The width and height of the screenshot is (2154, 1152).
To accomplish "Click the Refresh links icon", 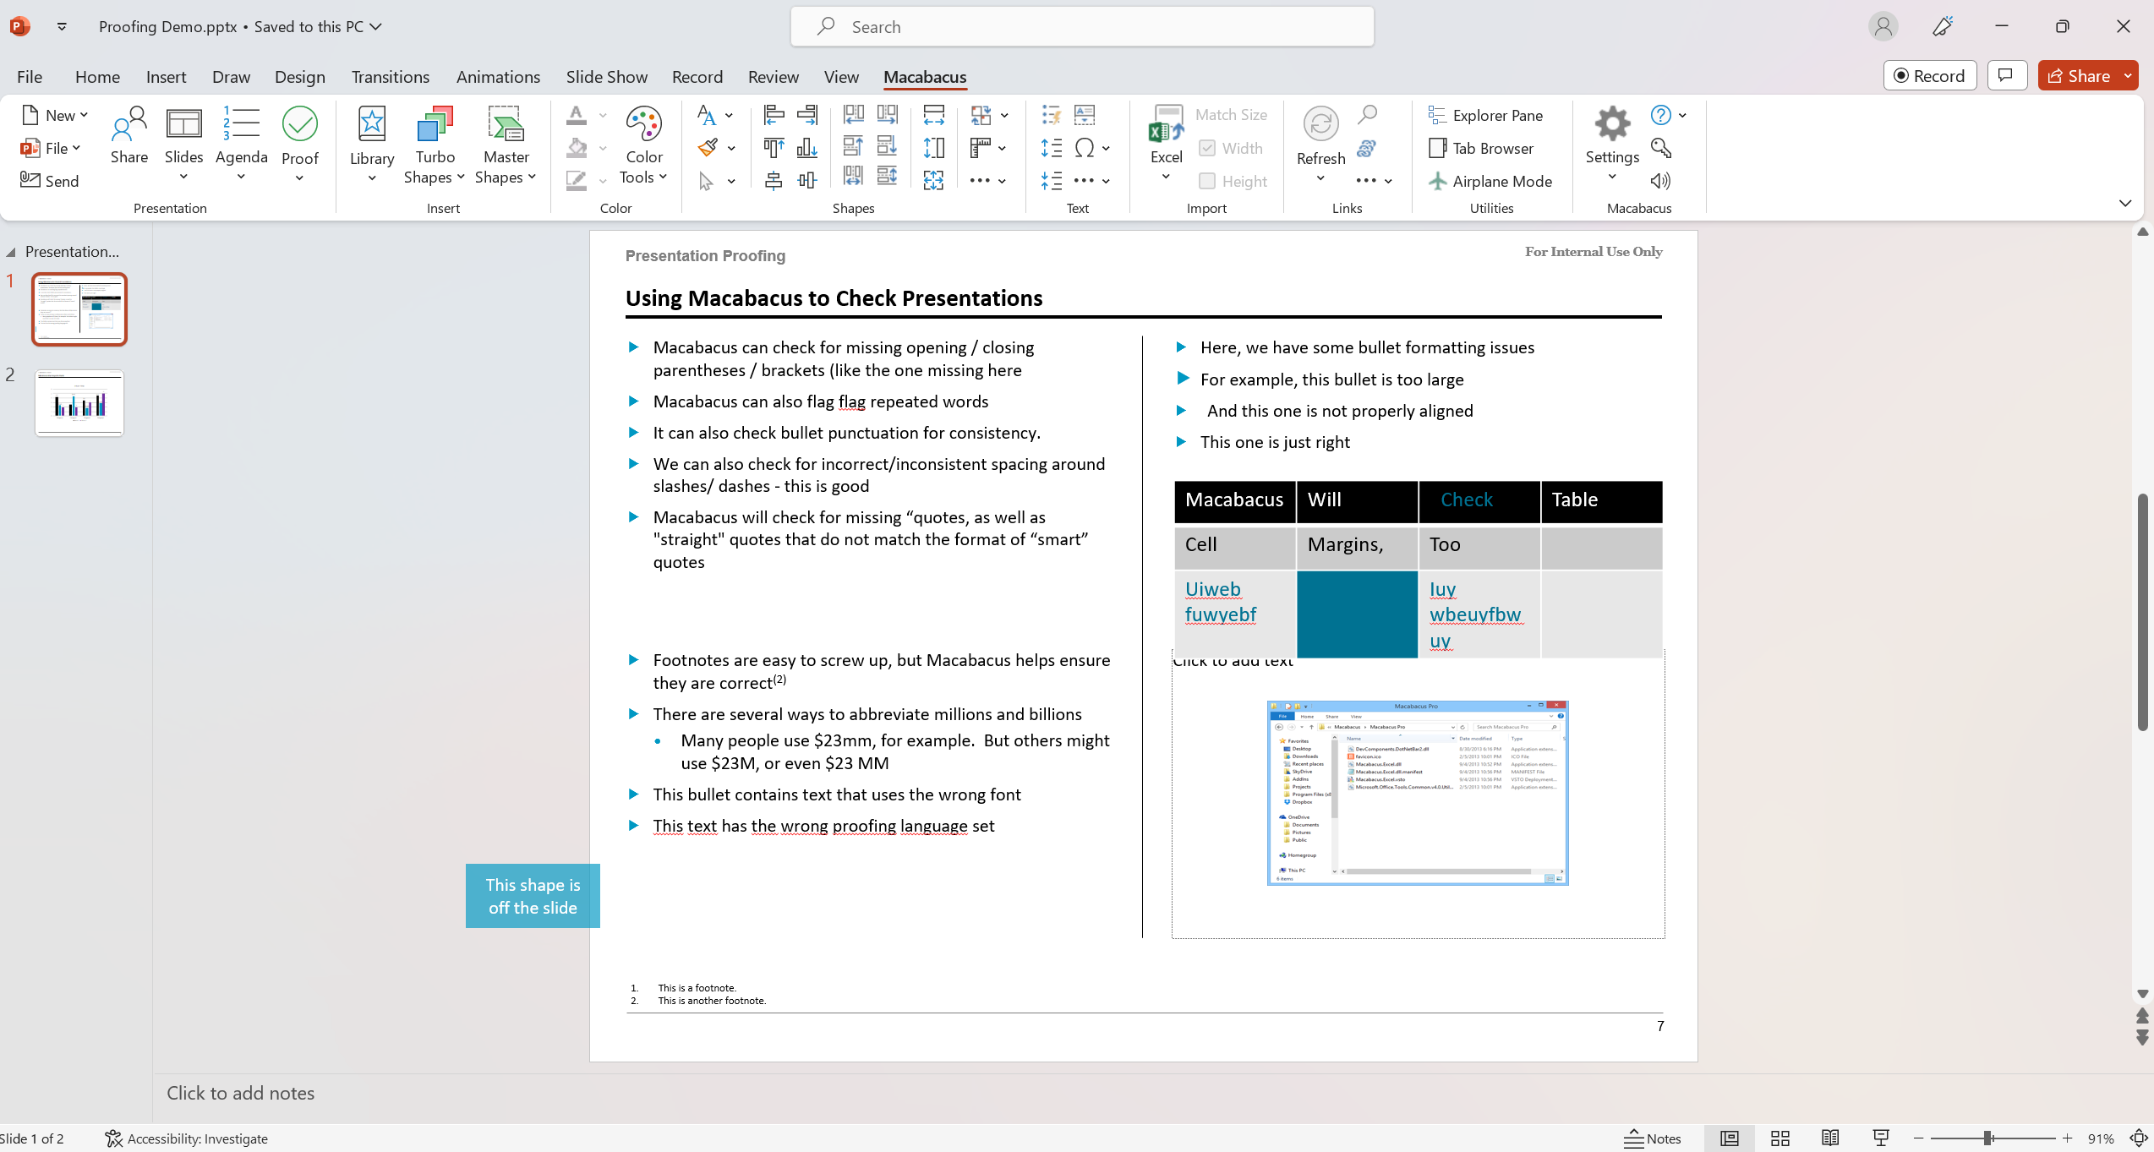I will pyautogui.click(x=1320, y=124).
